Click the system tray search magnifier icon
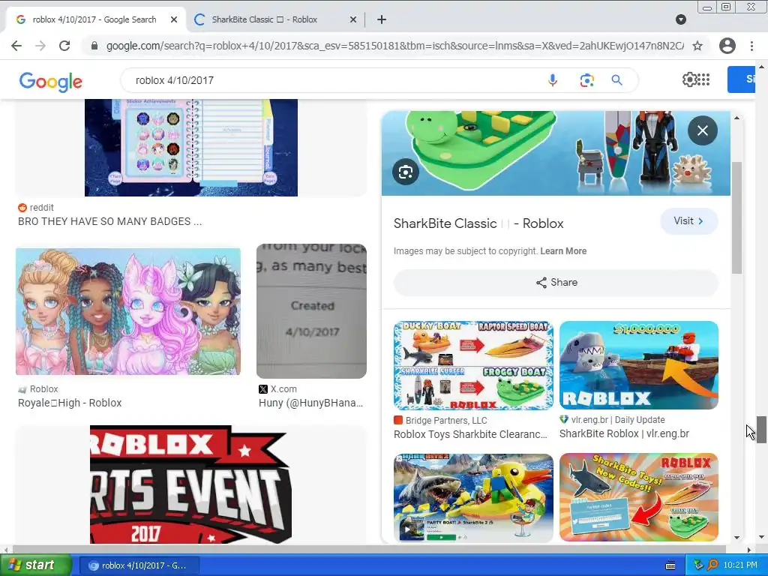 (712, 565)
